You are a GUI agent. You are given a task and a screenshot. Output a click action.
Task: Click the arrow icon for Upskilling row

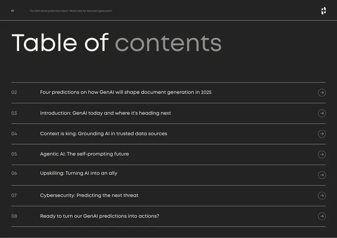tap(321, 175)
